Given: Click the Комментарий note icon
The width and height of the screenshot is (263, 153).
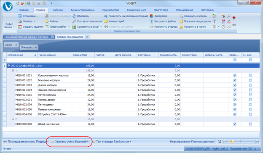Looking at the screenshot, I should coord(106,21).
